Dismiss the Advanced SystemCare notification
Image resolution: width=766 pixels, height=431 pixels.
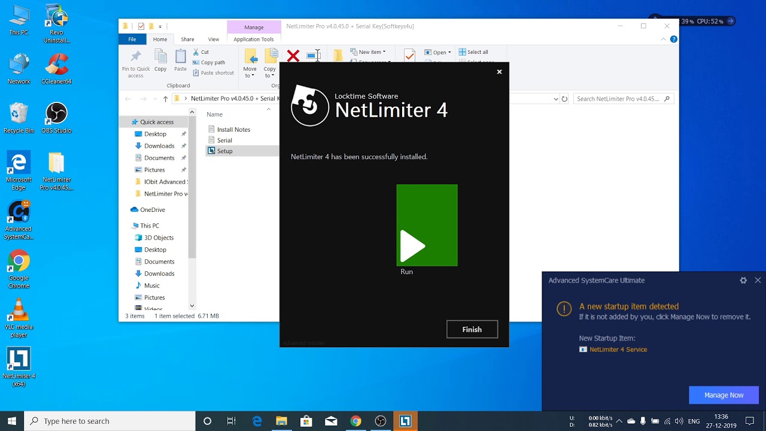coord(758,280)
